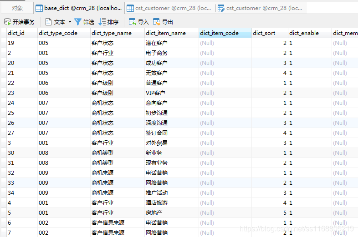This screenshot has width=358, height=237.
Task: Click the Filter (筛选) funnel icon
Action: 77,22
